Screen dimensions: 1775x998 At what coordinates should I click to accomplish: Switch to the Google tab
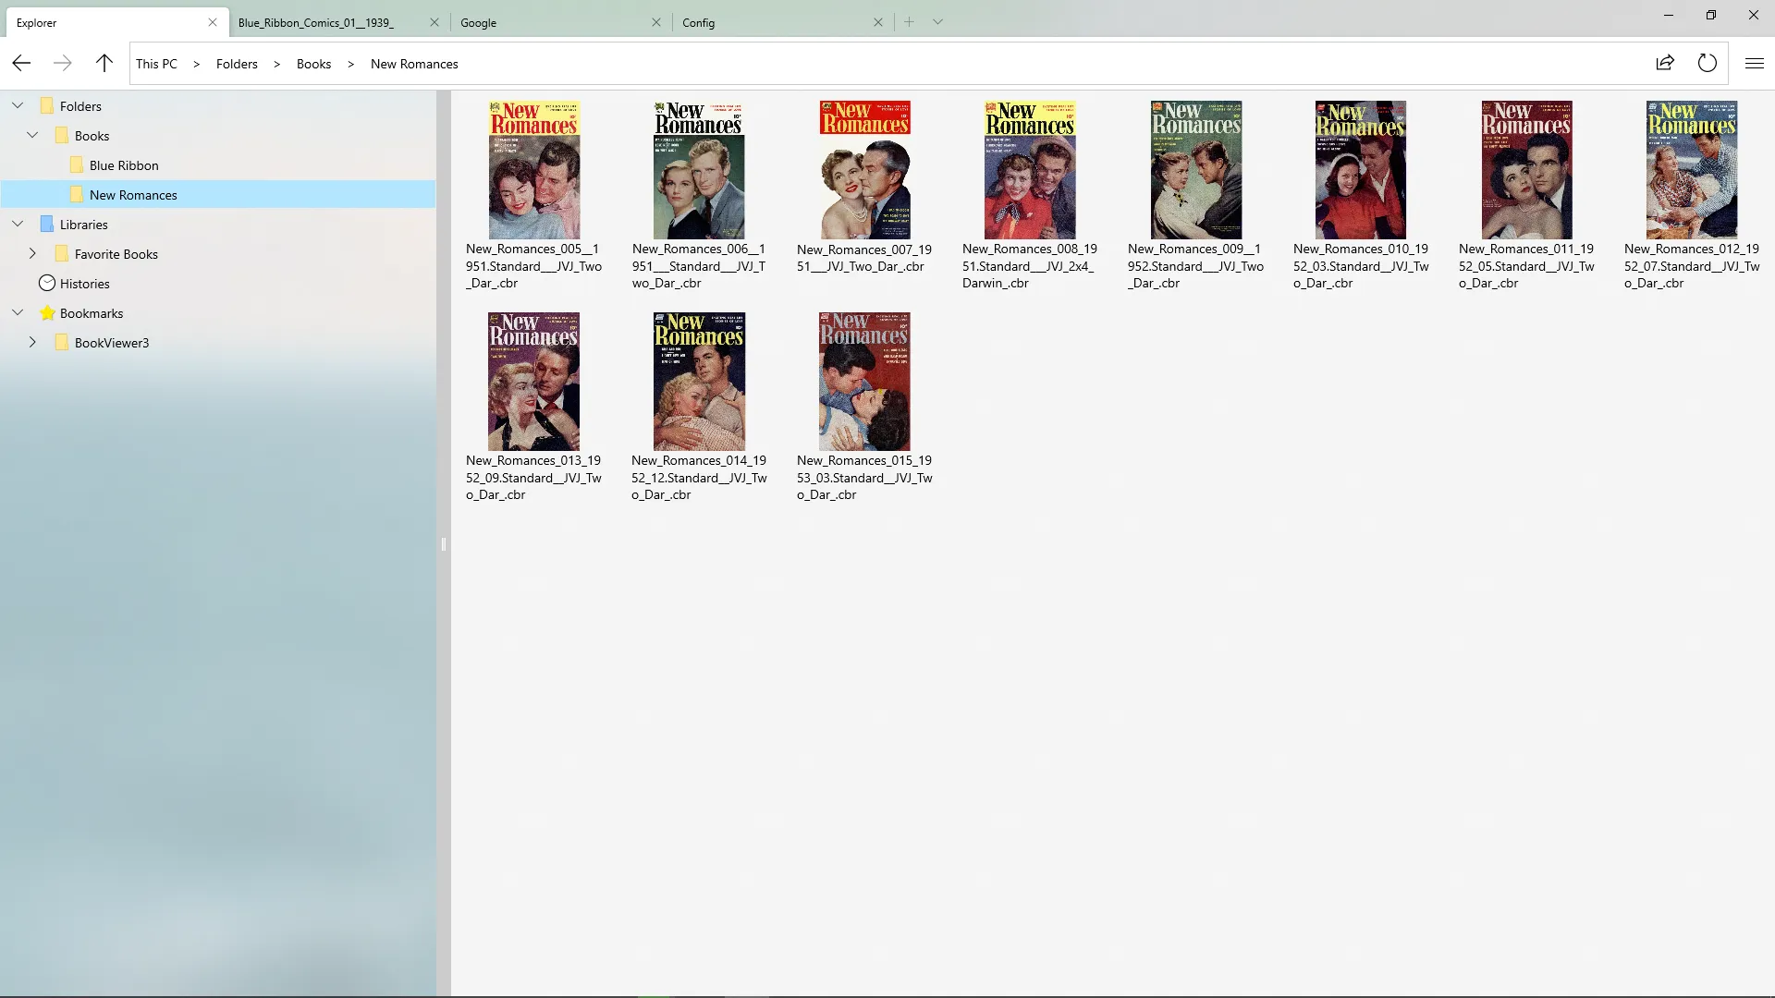(478, 22)
